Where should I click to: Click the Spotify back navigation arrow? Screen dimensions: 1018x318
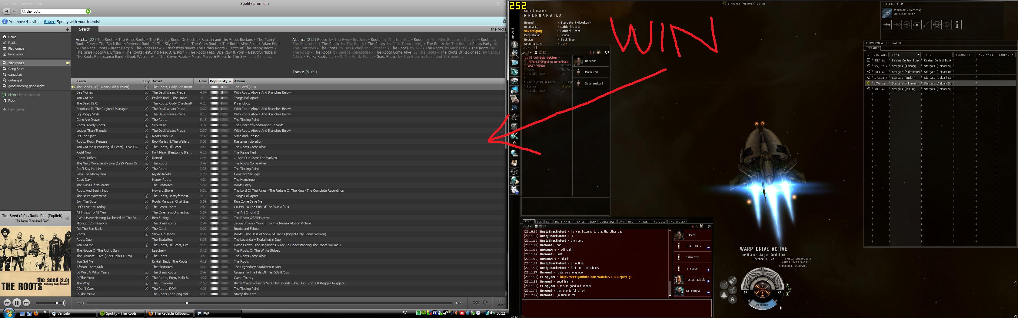7,12
